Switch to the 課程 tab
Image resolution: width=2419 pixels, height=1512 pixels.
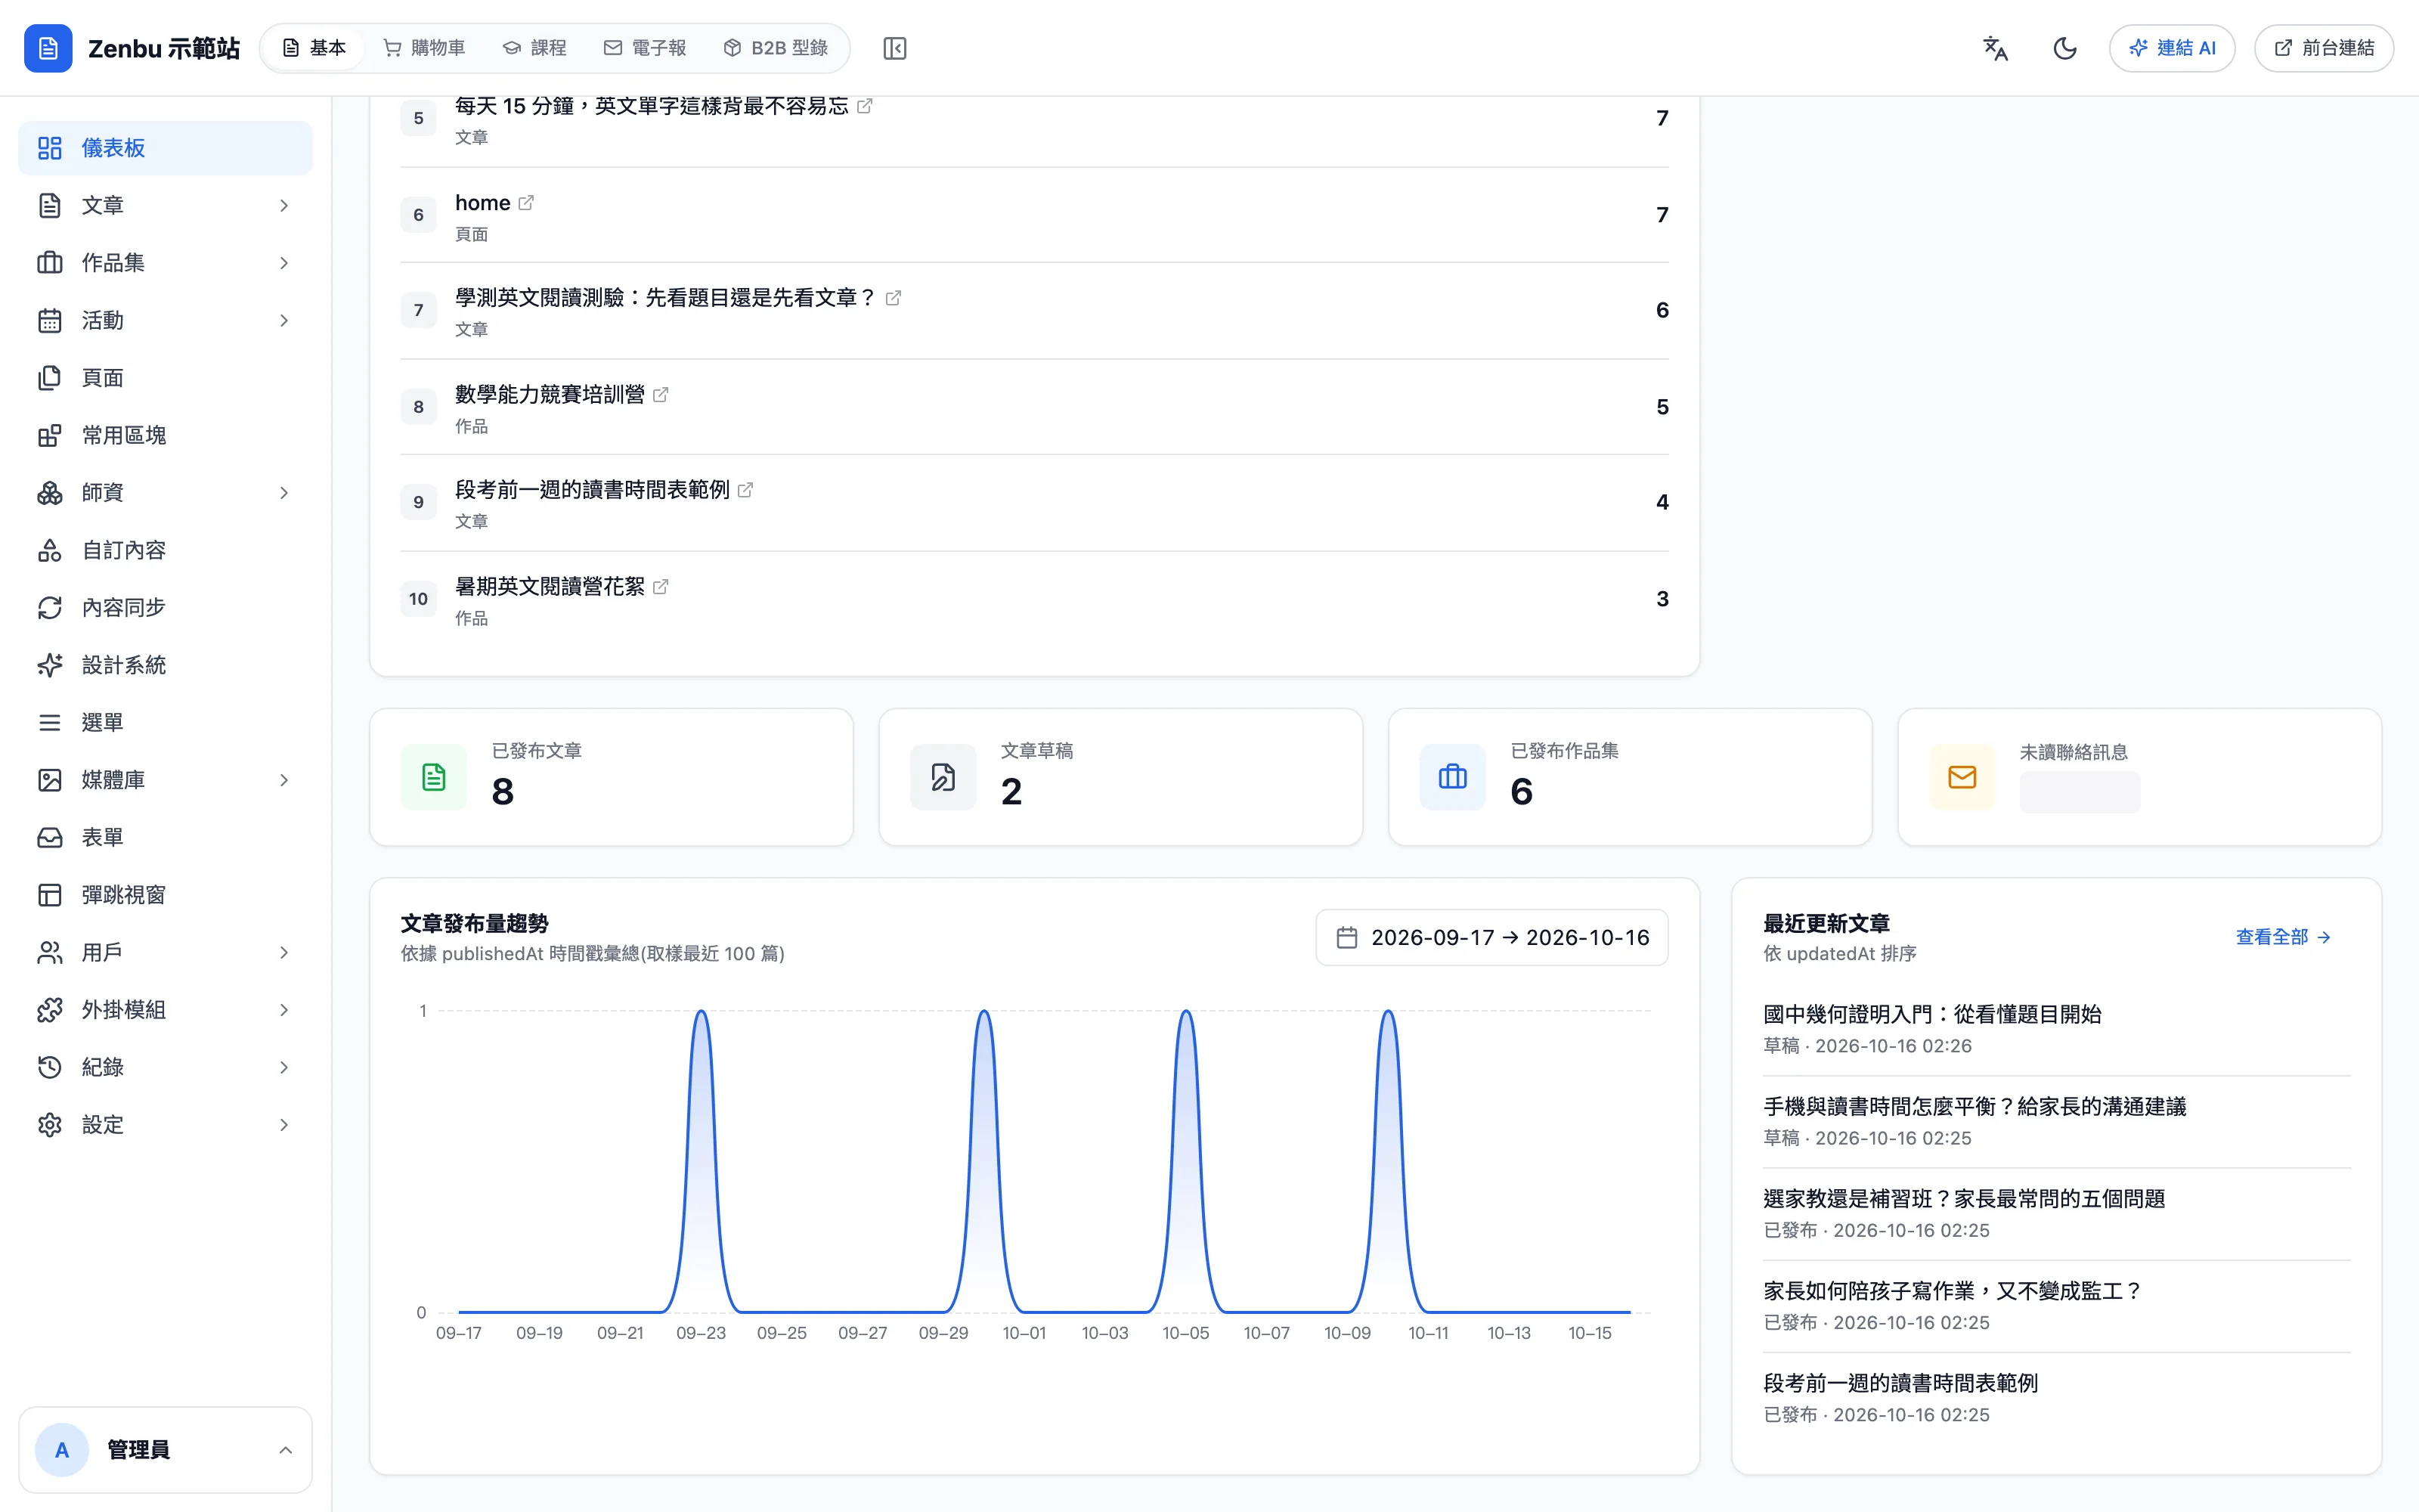click(534, 48)
